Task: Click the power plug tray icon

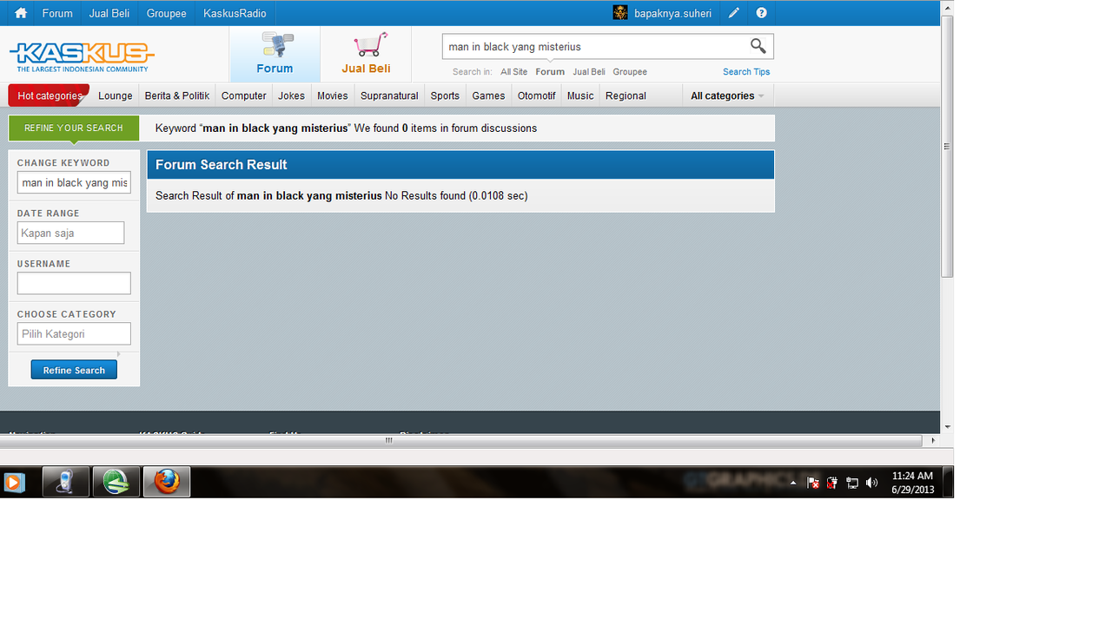Action: (832, 483)
